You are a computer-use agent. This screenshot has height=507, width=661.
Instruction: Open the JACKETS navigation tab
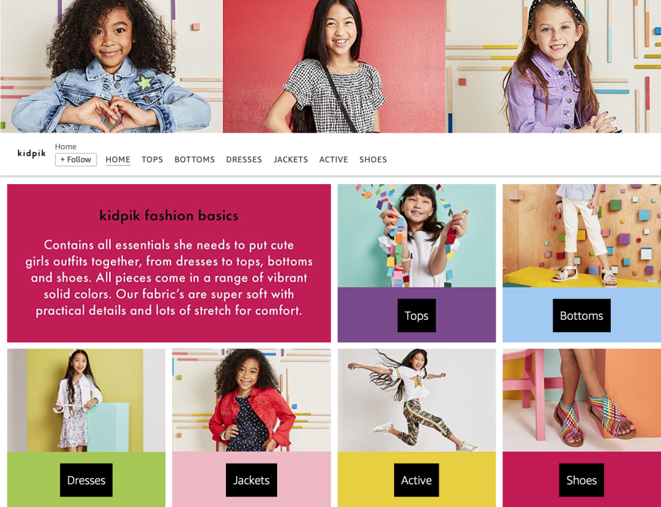[x=291, y=160]
